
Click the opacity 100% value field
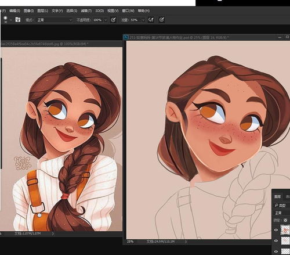[97, 20]
